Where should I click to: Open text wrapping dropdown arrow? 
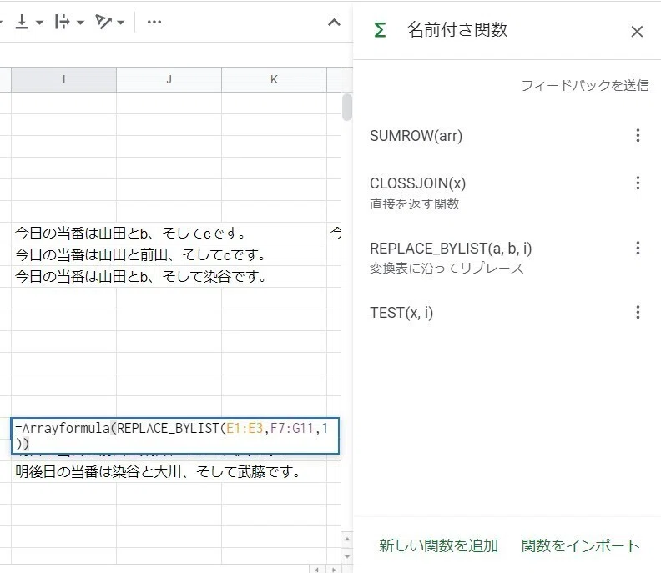tap(80, 22)
